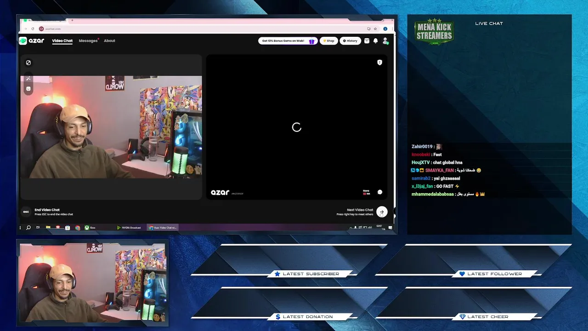Click the circular icon above the local video

point(28,63)
